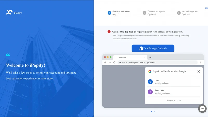Click the iPopify logo icon
This screenshot has height=117, width=208.
(x=9, y=12)
